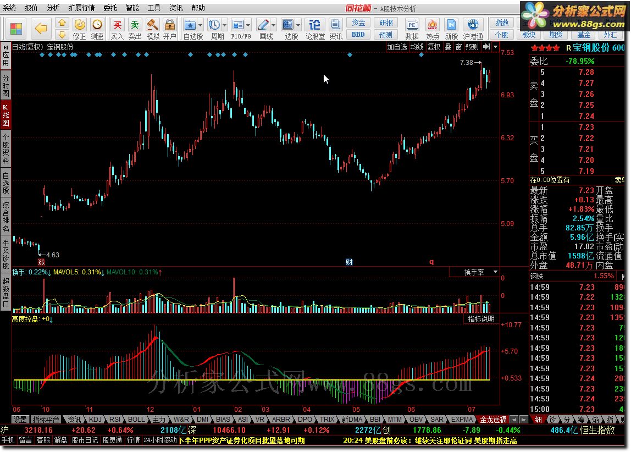Toggle 窗 window layout
631x452 pixels.
(458, 47)
